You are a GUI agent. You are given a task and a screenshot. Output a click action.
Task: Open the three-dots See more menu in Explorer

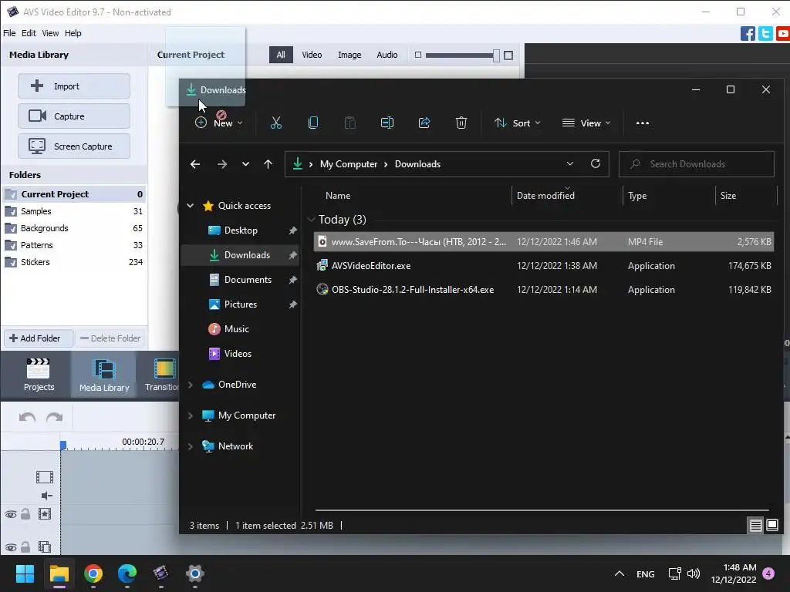643,123
